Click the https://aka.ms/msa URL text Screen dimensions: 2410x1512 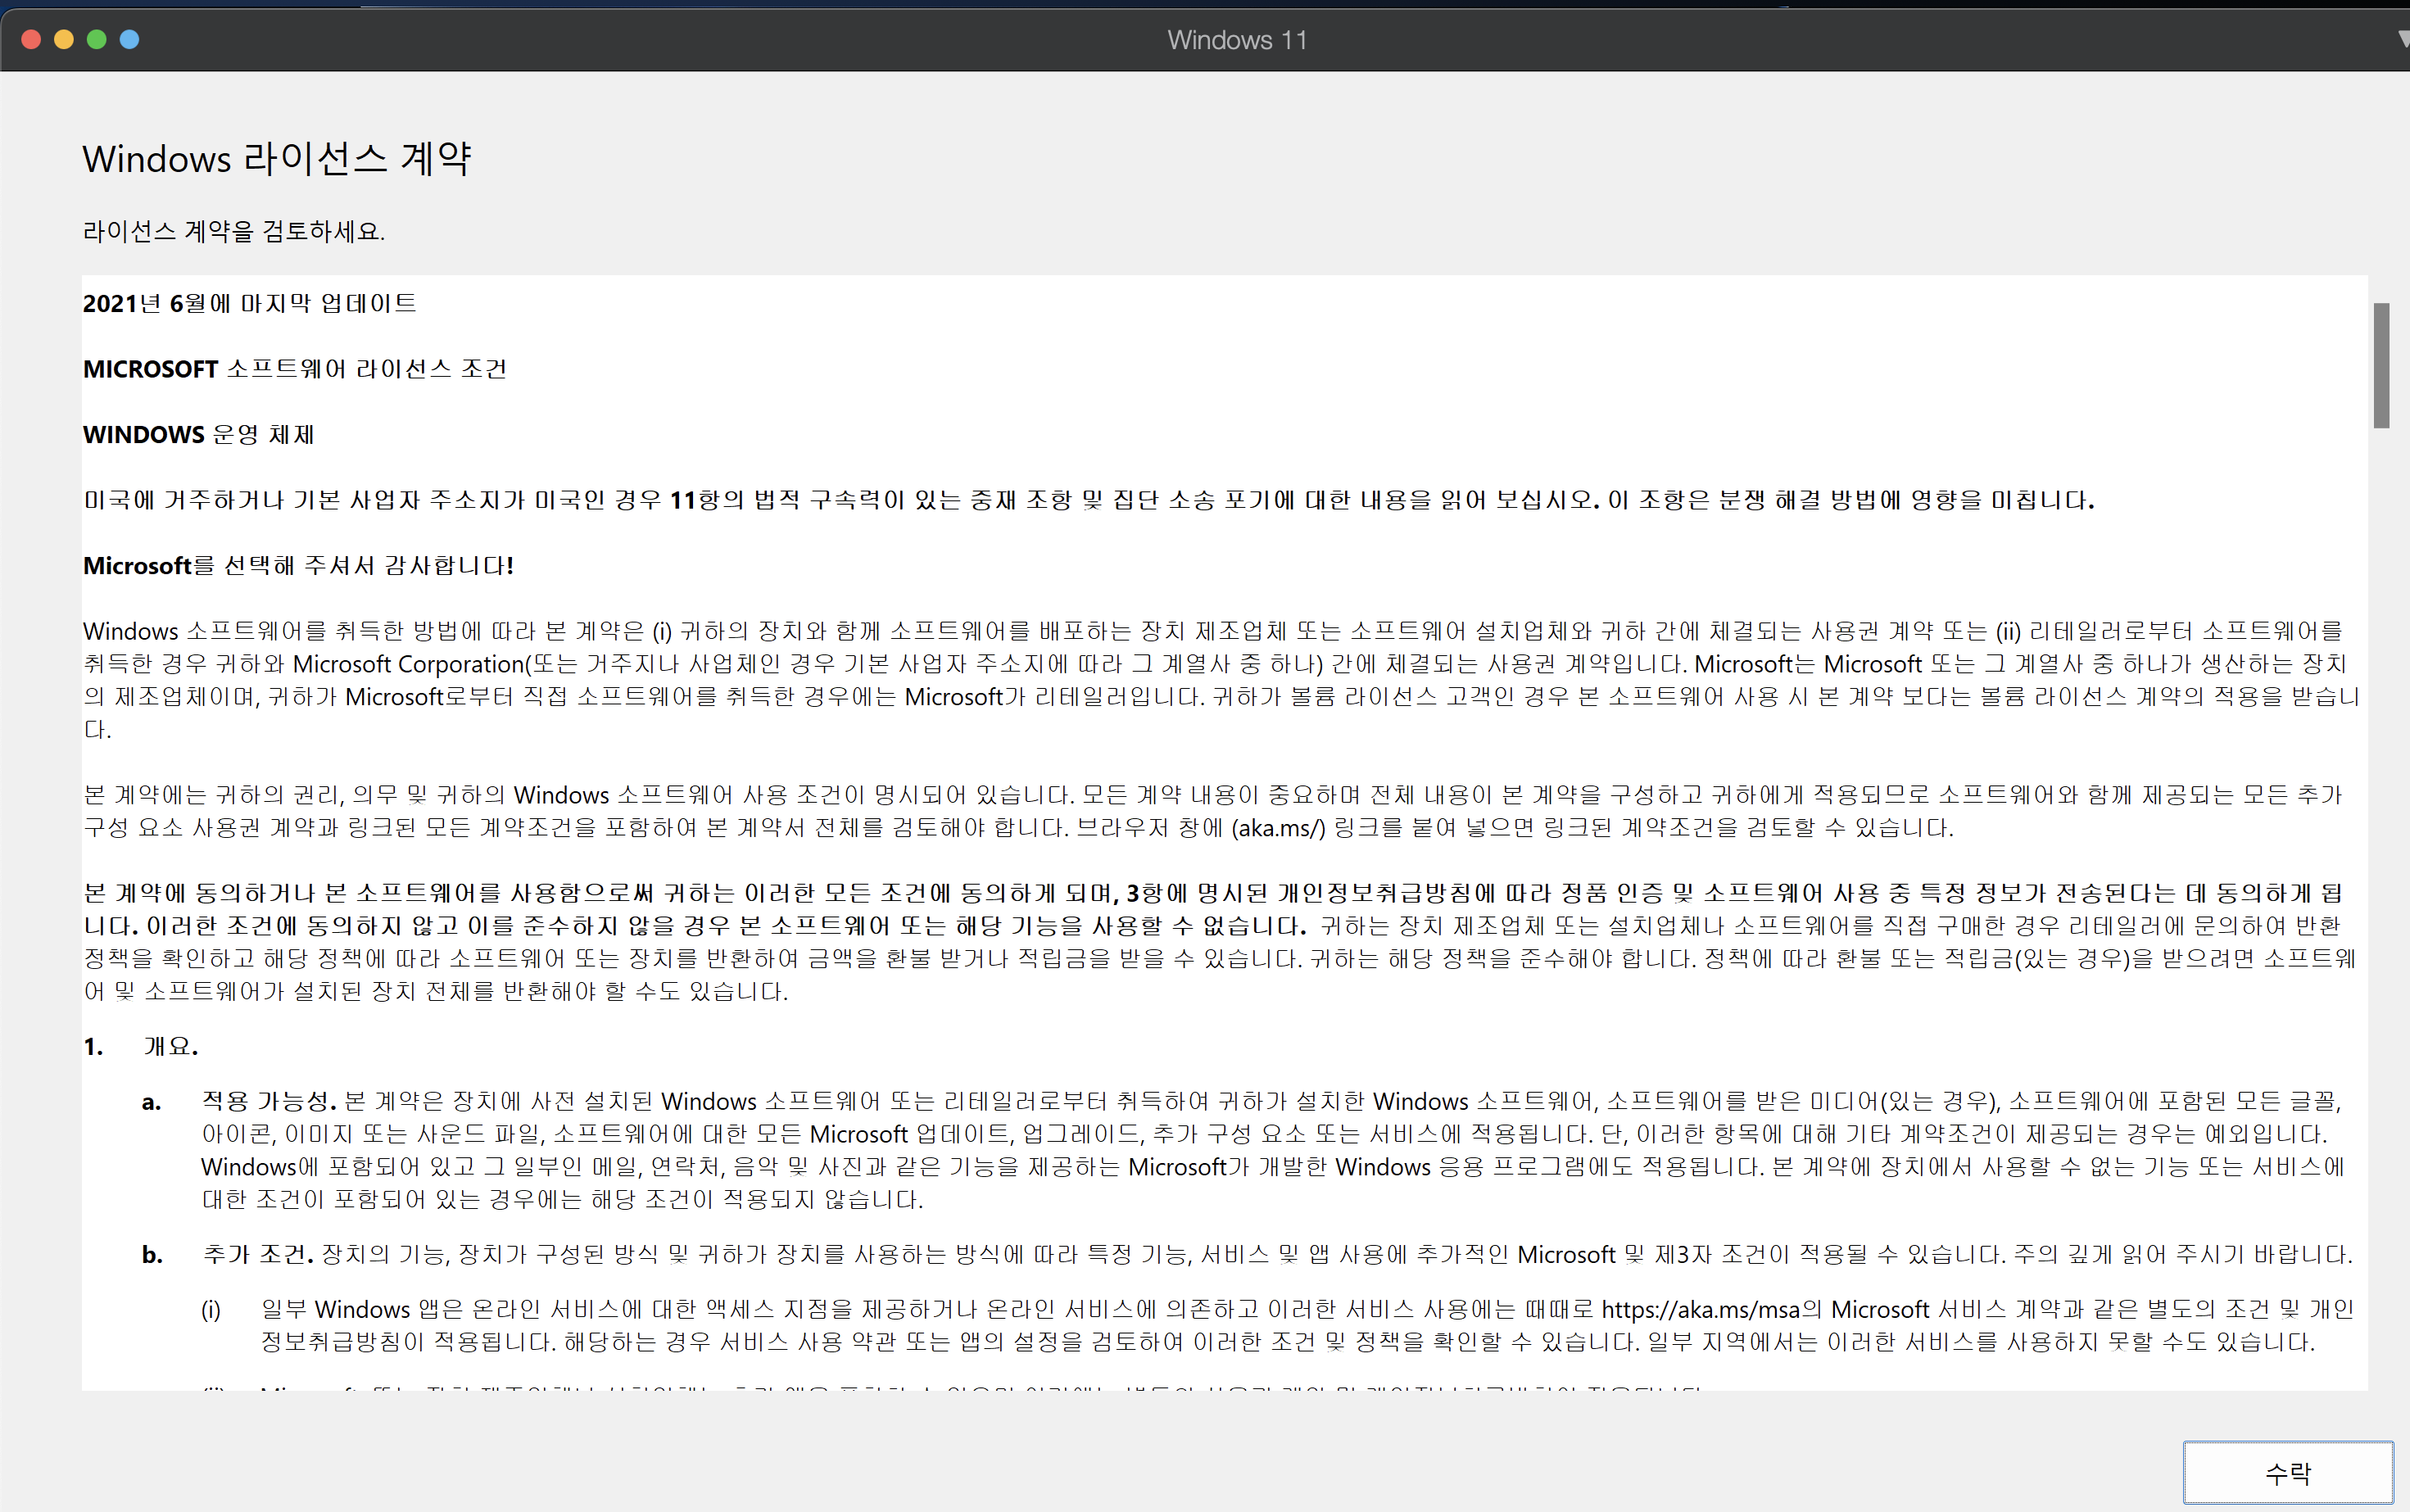[1701, 1310]
